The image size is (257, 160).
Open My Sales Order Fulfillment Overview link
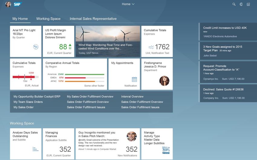[x=90, y=96]
